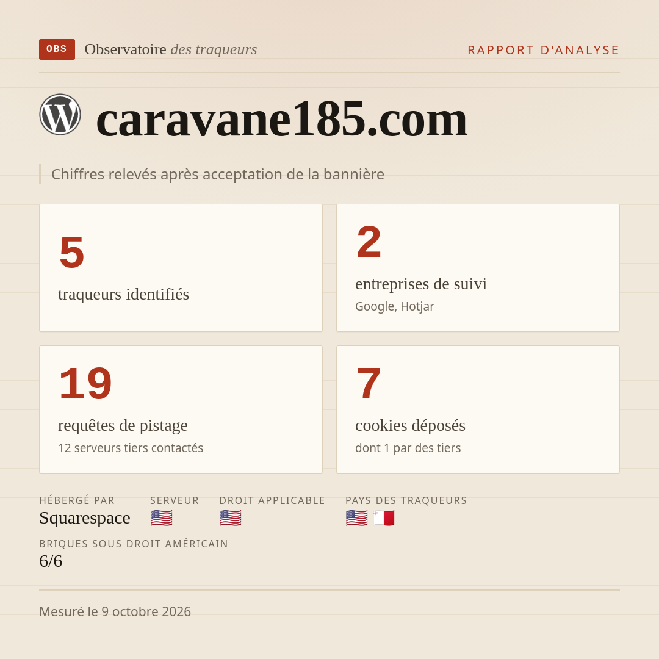Click the Mesuré le 9 octobre 2026 date
The width and height of the screenshot is (659, 659).
[115, 611]
